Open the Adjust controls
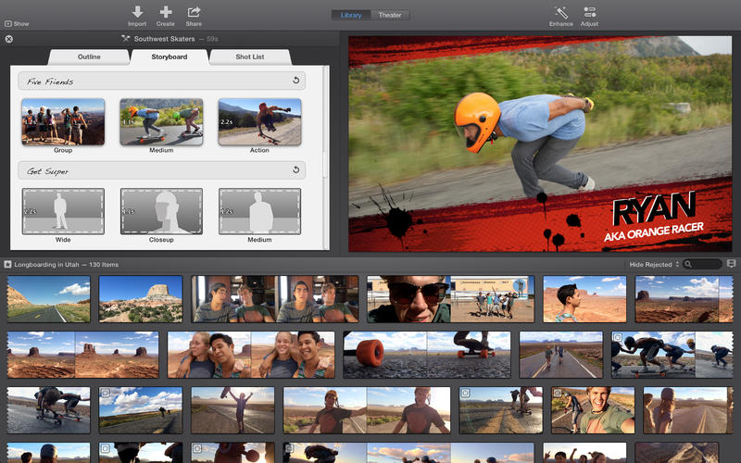The image size is (741, 463). [x=589, y=12]
